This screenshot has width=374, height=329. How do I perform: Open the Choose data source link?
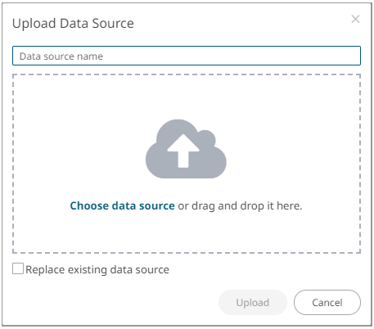[122, 205]
